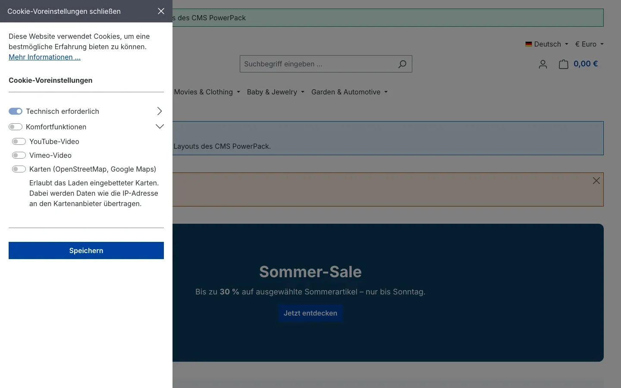This screenshot has height=388, width=621.
Task: Open the Movies & Clothing menu
Action: (207, 92)
